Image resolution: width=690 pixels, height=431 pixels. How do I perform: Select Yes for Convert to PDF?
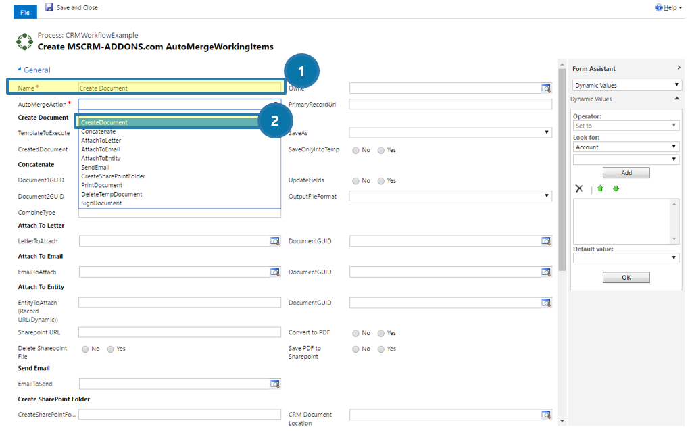[x=381, y=333]
